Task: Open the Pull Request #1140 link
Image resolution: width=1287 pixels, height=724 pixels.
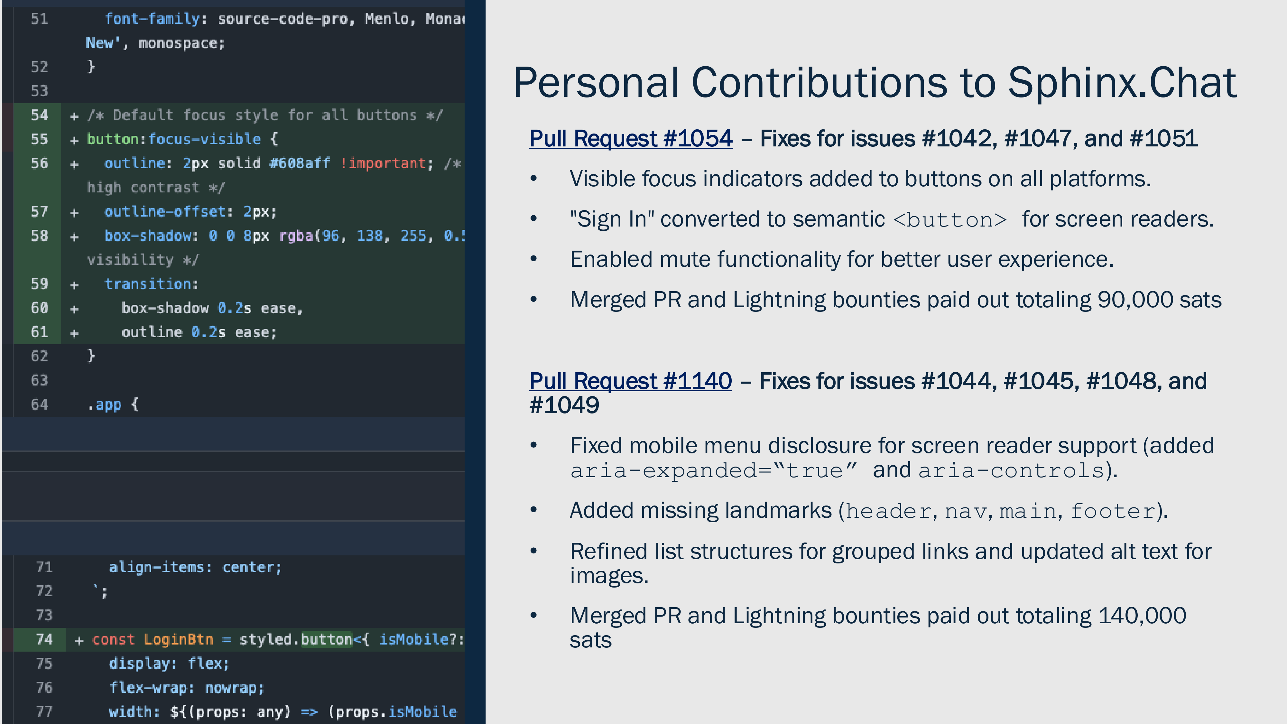Action: click(631, 381)
